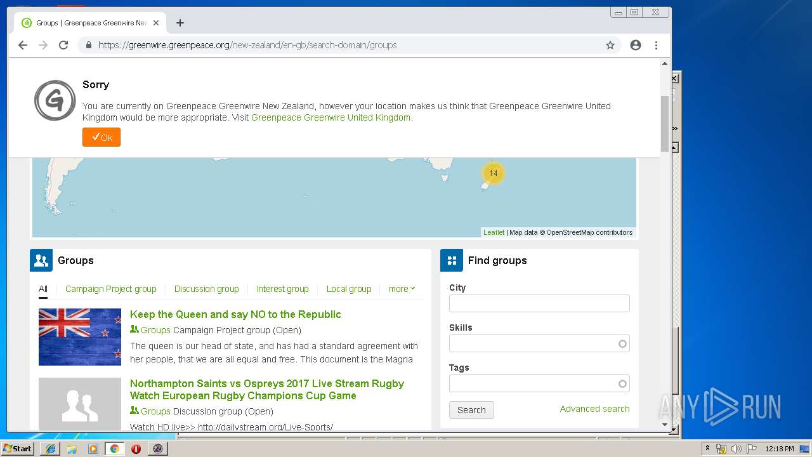Click the Groups section people icon

(41, 260)
